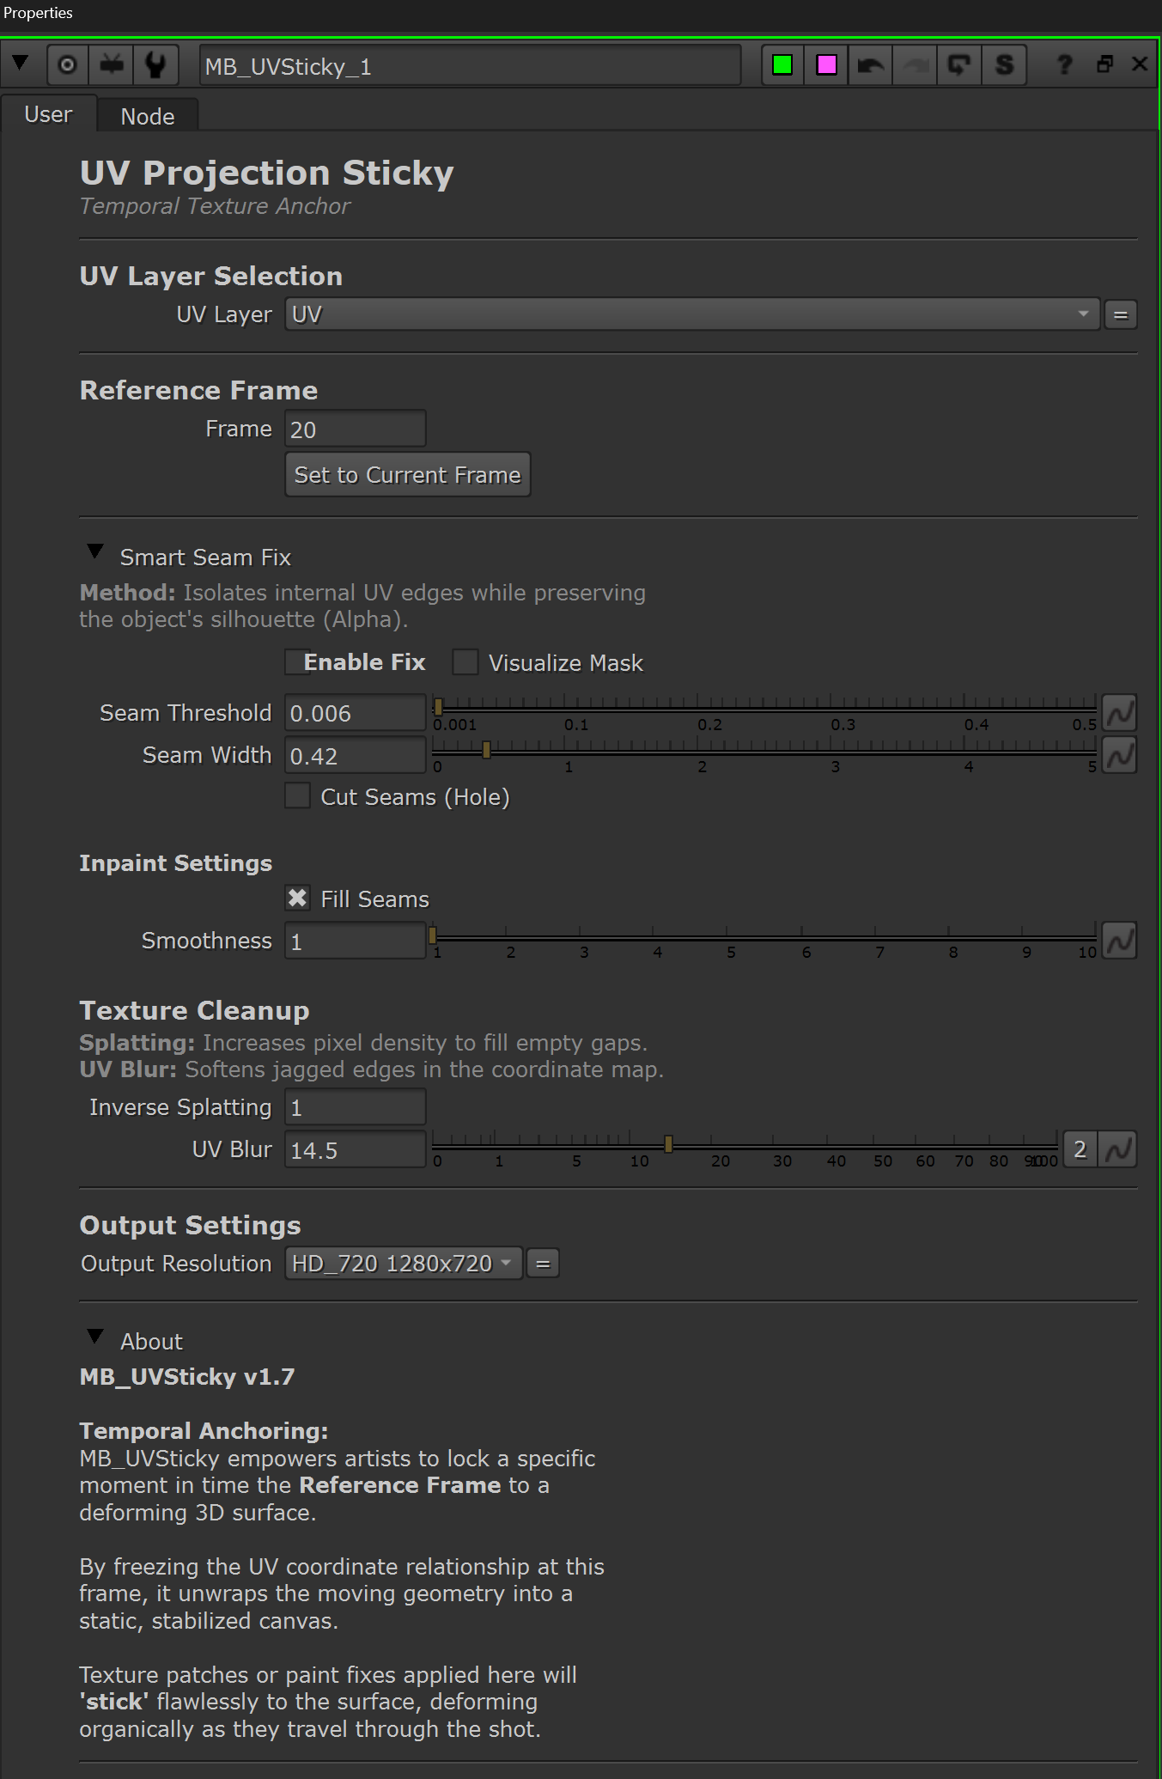Click the green node color swatch

[782, 65]
